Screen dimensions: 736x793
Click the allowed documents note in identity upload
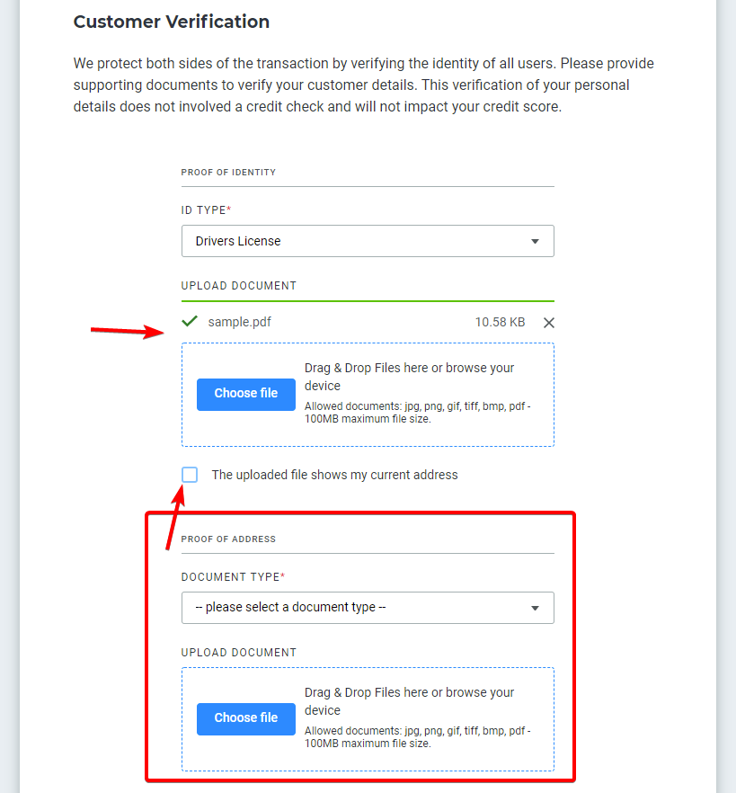coord(418,413)
